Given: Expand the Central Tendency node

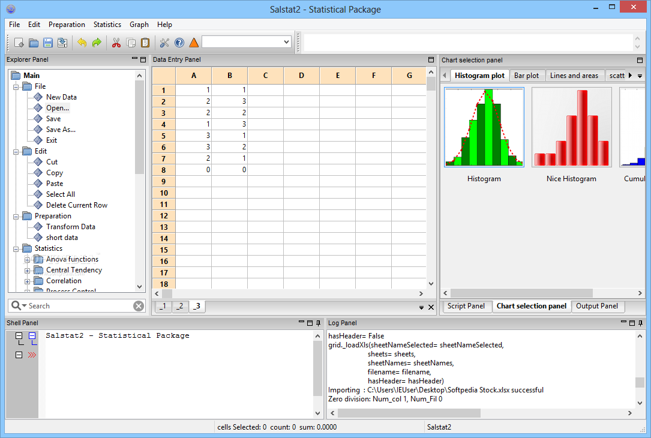Looking at the screenshot, I should (28, 270).
